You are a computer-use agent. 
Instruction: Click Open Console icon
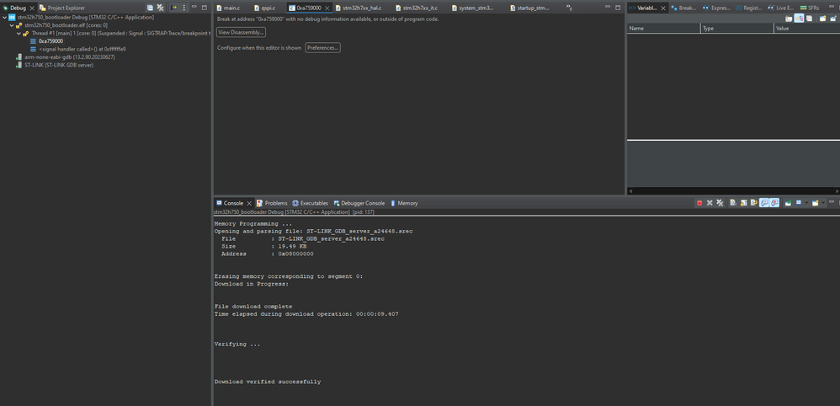click(x=816, y=203)
